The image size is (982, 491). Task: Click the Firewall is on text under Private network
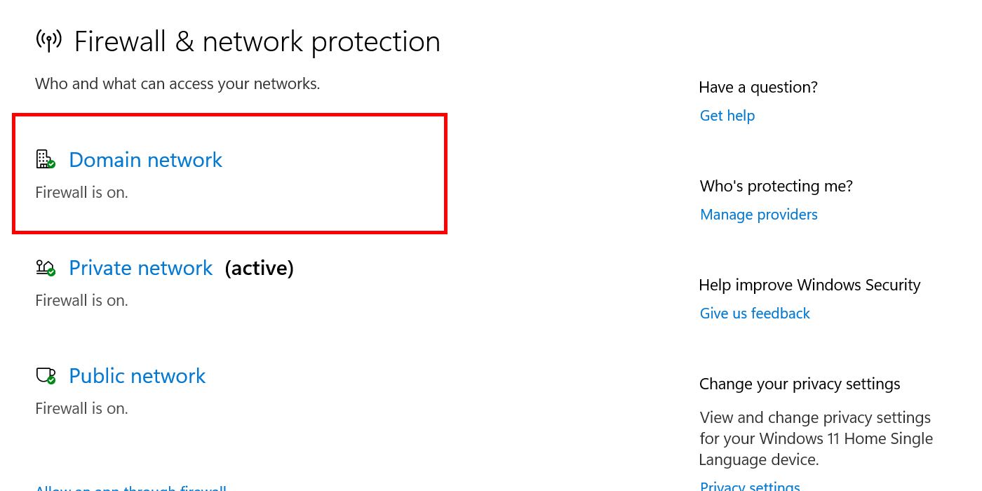(x=81, y=300)
